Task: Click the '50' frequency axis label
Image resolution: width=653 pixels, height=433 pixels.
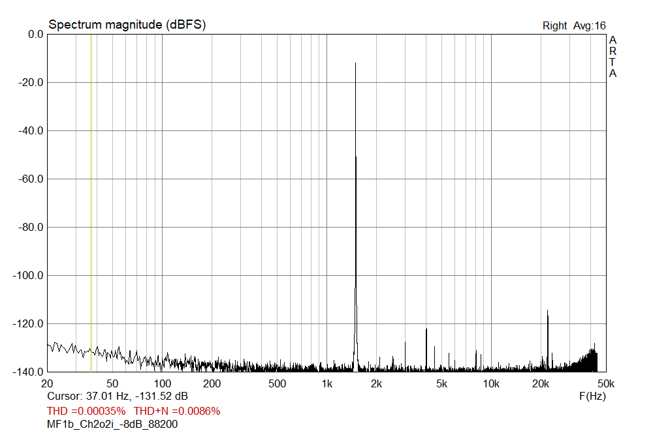Action: click(112, 383)
